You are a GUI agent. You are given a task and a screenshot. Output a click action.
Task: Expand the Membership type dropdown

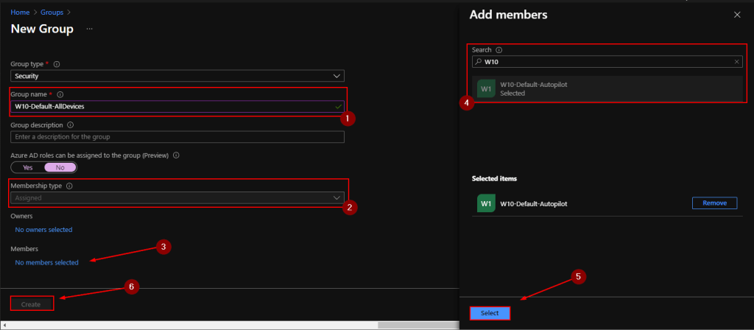tap(177, 197)
